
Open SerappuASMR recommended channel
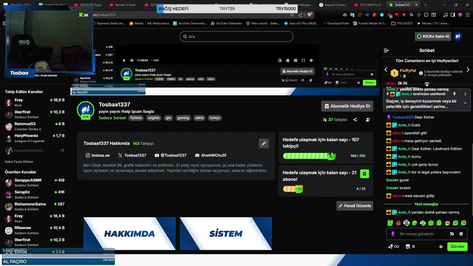[35, 183]
